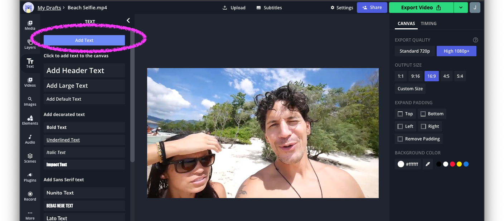This screenshot has width=504, height=221.
Task: Open the Images search panel
Action: pyautogui.click(x=30, y=101)
